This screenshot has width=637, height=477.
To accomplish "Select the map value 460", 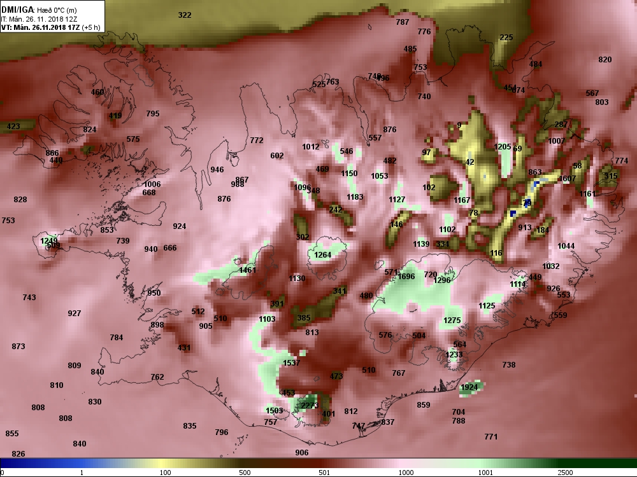I will 97,92.
